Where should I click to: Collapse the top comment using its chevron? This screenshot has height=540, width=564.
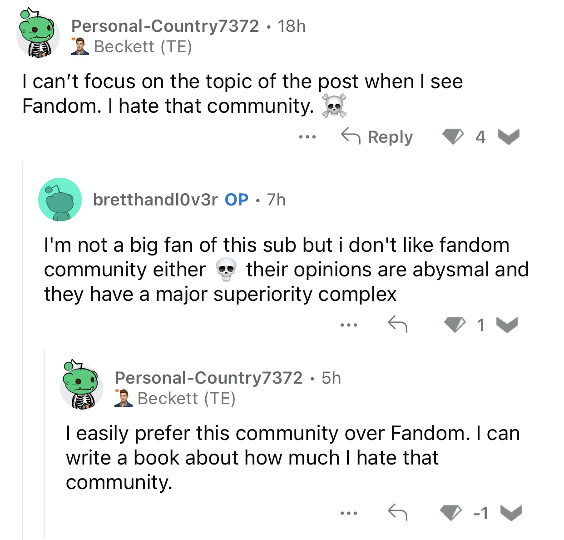507,136
